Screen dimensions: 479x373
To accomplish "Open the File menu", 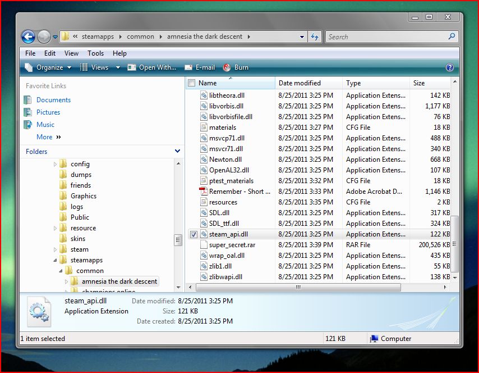I will [30, 53].
